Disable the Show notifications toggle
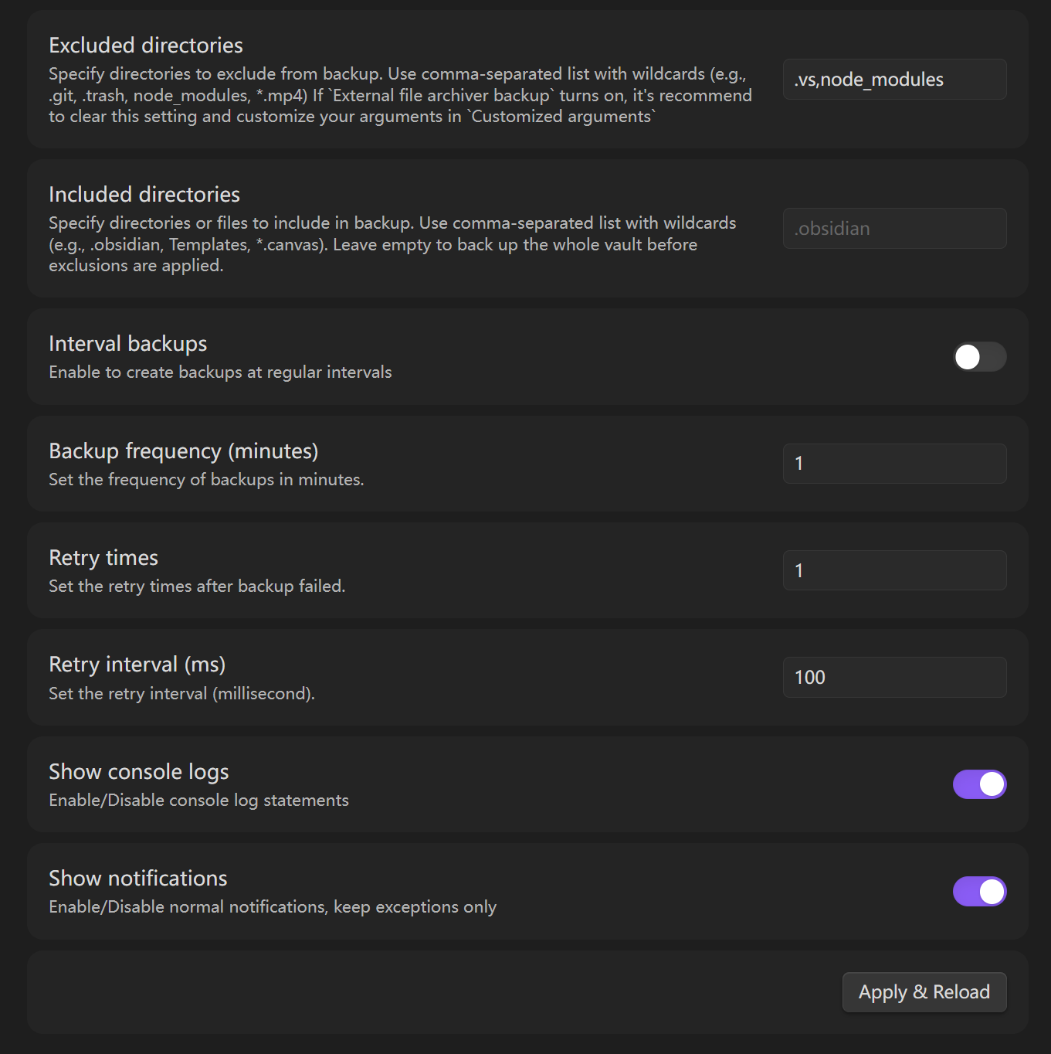 (979, 891)
